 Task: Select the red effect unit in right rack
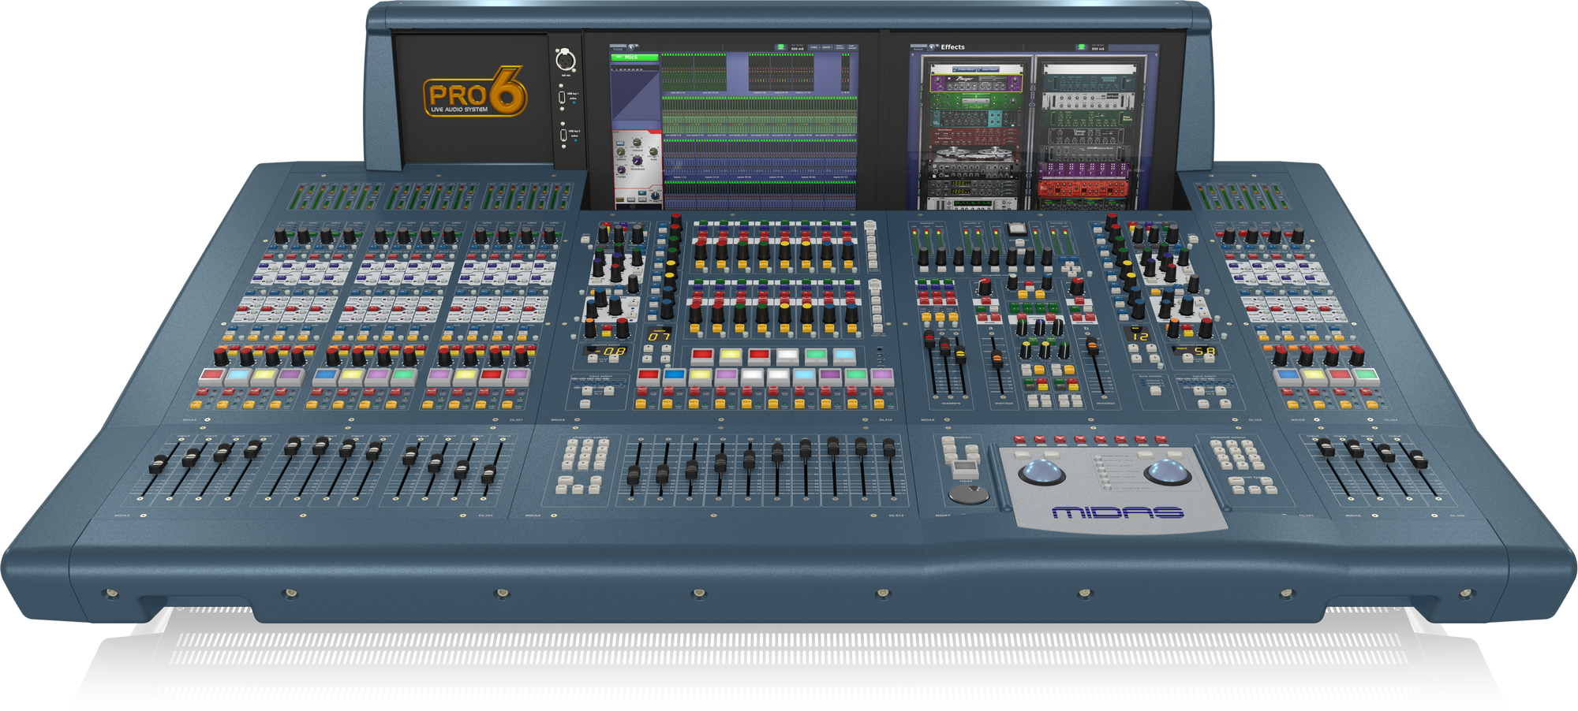point(1083,189)
